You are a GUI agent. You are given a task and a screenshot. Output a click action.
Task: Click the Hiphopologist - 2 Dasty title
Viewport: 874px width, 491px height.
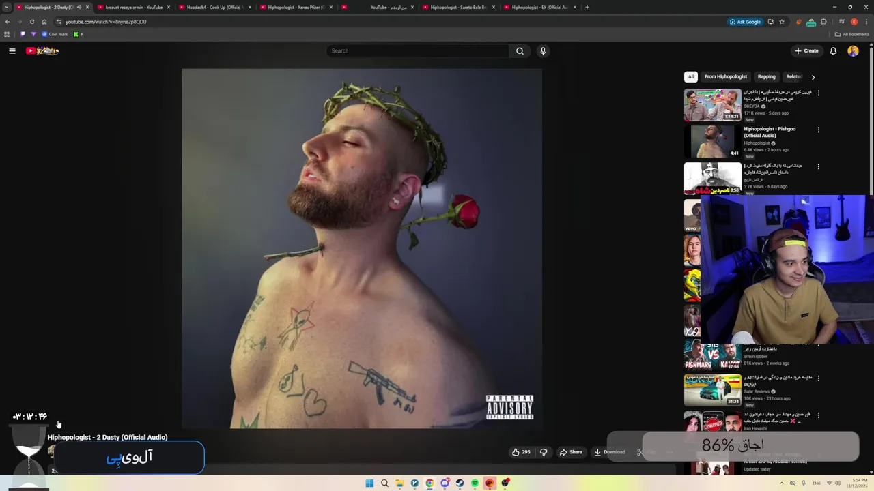(x=107, y=437)
